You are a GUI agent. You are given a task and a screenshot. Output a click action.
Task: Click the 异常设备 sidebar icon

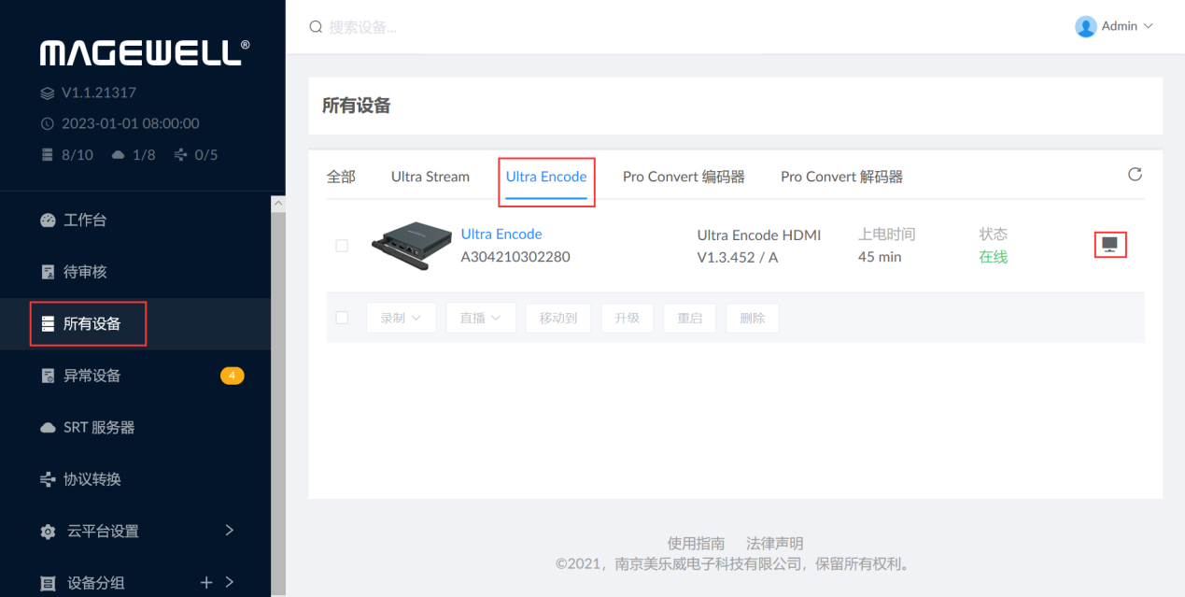pyautogui.click(x=49, y=376)
